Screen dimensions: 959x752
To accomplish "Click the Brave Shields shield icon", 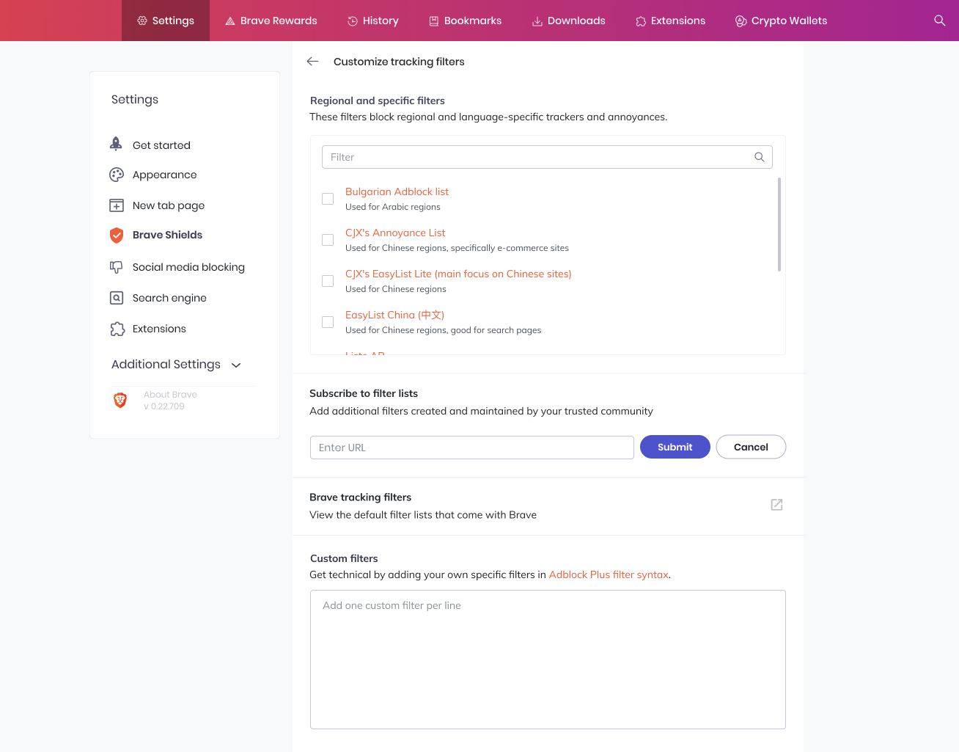I will click(x=117, y=235).
